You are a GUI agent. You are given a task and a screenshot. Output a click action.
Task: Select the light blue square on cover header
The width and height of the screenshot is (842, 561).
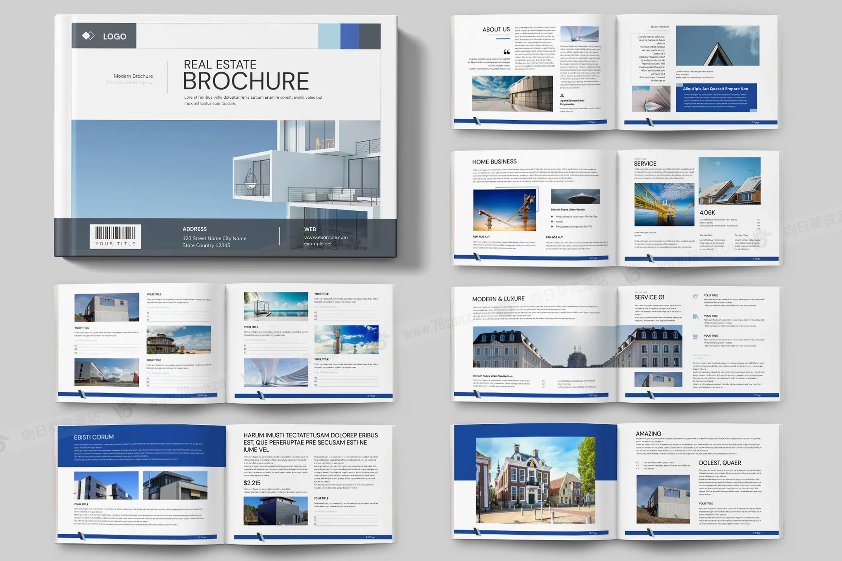pyautogui.click(x=329, y=36)
